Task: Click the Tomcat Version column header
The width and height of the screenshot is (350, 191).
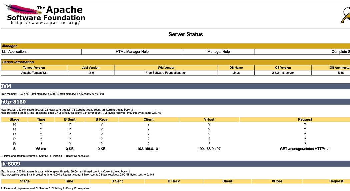Action: 34,68
